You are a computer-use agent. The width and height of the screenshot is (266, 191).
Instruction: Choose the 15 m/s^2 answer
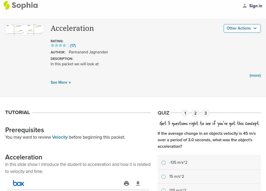click(x=164, y=176)
